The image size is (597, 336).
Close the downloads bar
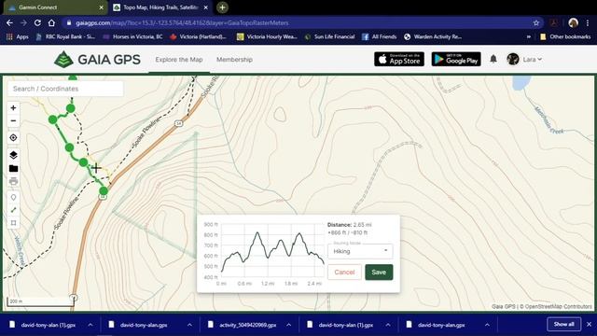(589, 324)
